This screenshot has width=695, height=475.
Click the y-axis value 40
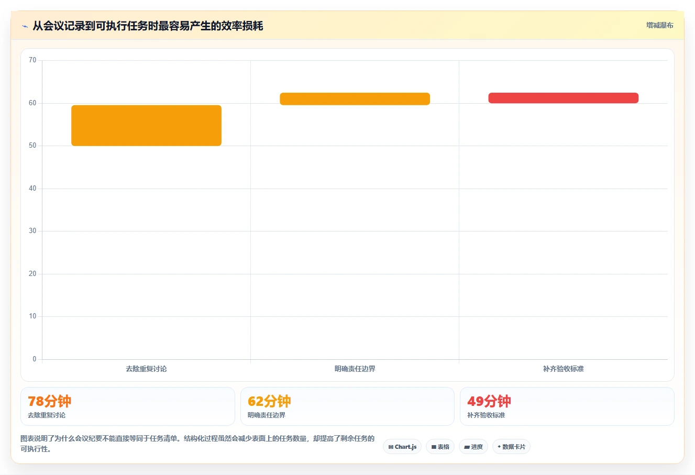(32, 189)
